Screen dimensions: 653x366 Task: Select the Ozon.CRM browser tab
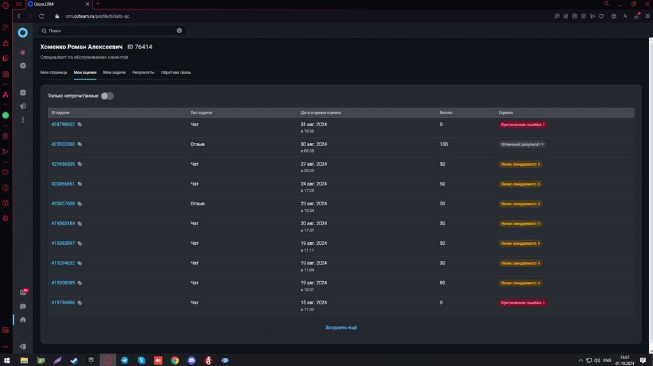point(58,4)
